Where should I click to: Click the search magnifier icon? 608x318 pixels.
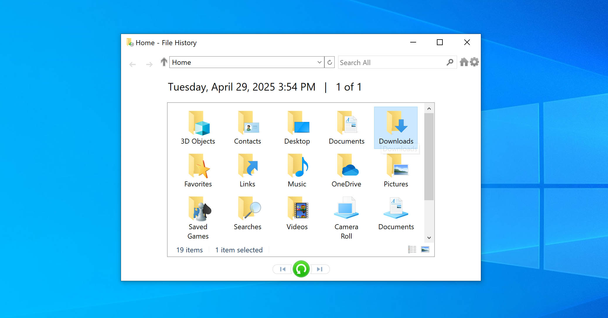[x=450, y=62]
